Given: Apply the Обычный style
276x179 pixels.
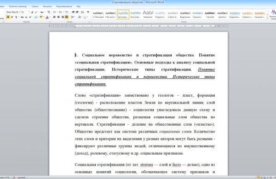Looking at the screenshot, I should pyautogui.click(x=98, y=14).
